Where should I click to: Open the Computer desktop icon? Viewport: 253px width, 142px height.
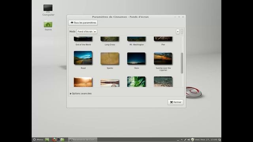[48, 10]
